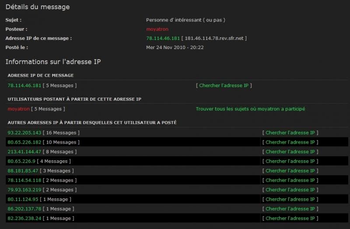Open IP address 88.181.85.47
Viewport: 350px width, 229px height.
[x=23, y=171]
